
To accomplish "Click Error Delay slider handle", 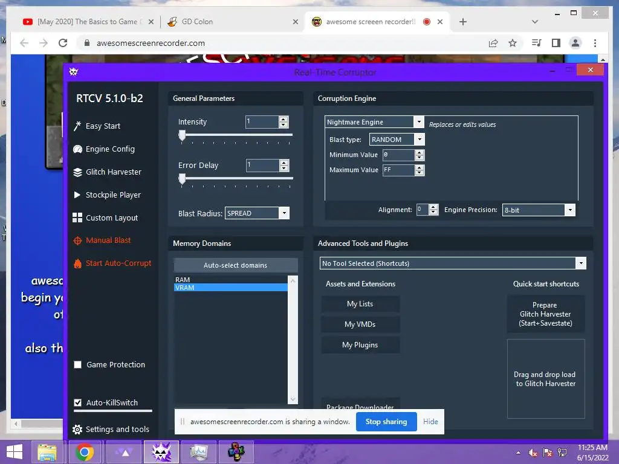I will tap(182, 179).
